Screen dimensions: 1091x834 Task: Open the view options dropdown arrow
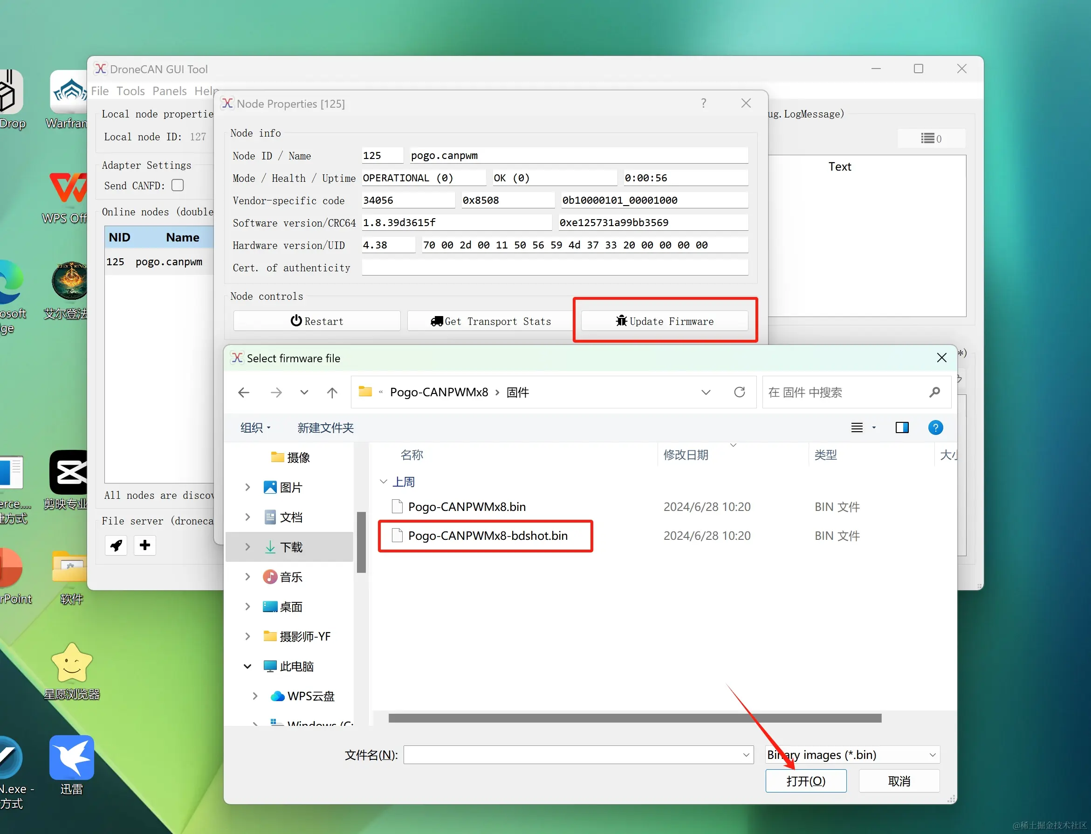pos(874,427)
